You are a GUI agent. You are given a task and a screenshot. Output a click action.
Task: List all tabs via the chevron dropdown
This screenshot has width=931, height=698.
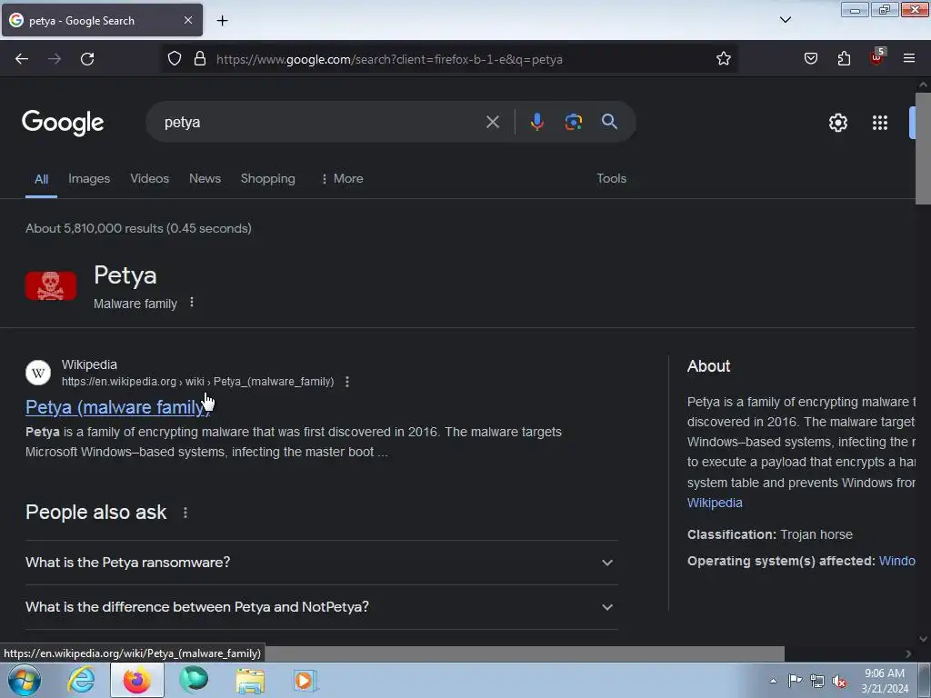[x=785, y=20]
